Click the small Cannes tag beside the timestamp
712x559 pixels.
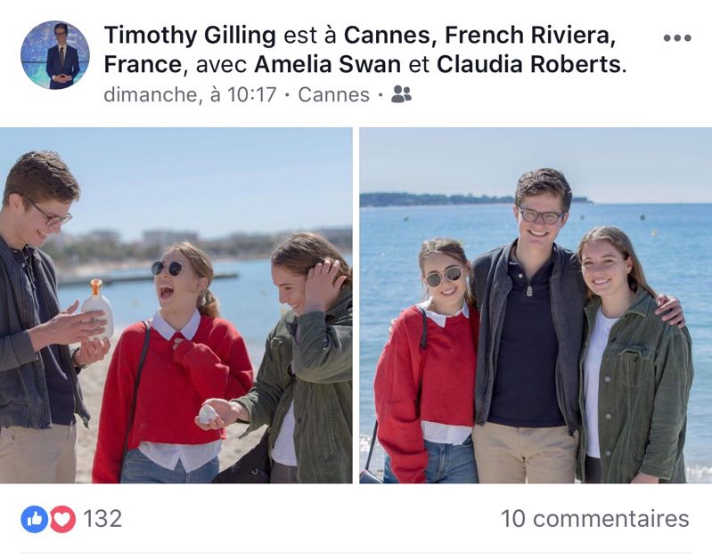[x=333, y=94]
